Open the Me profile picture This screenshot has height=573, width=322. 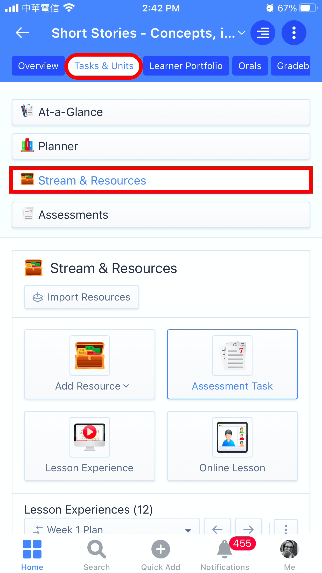[x=289, y=549]
